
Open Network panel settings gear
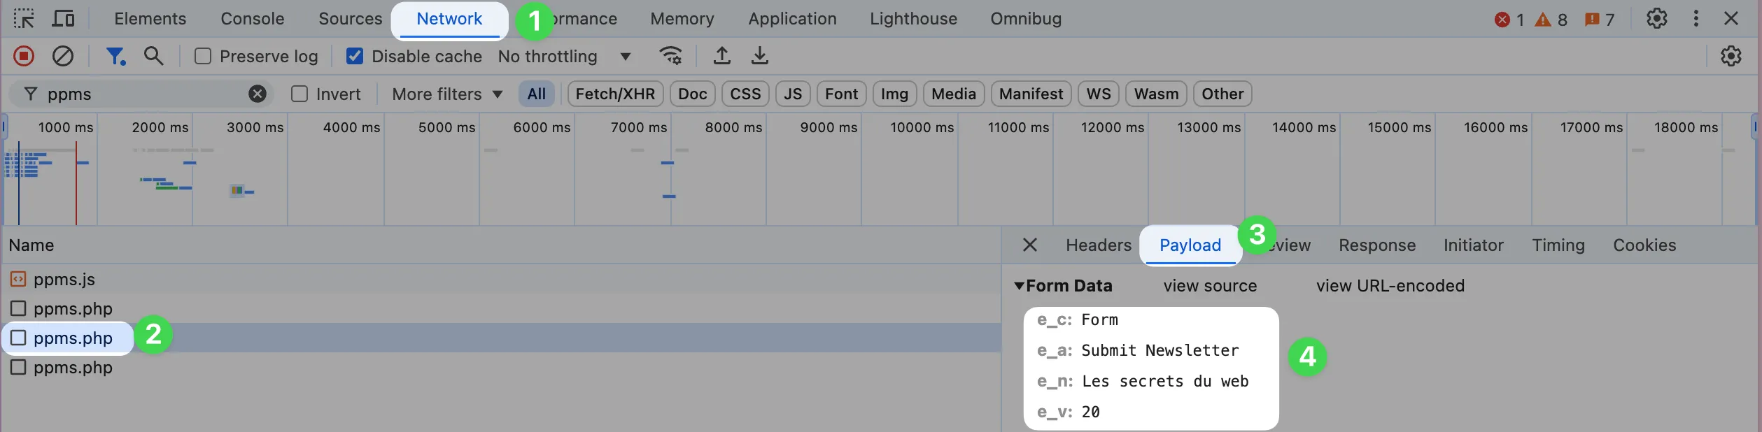[1731, 56]
